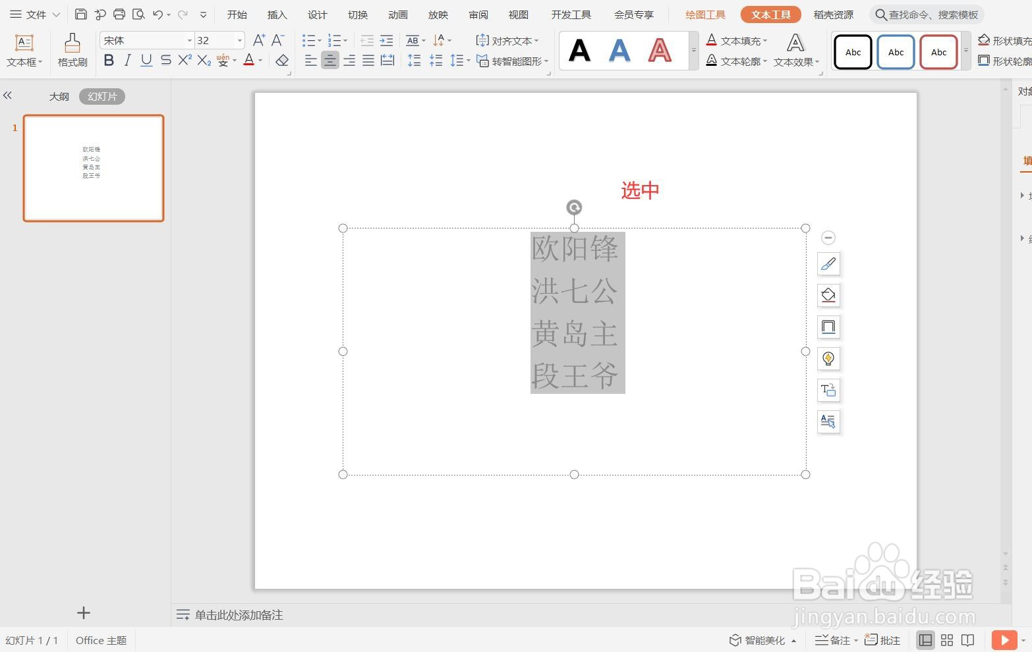Click the 文本框 text box tool

click(x=24, y=51)
